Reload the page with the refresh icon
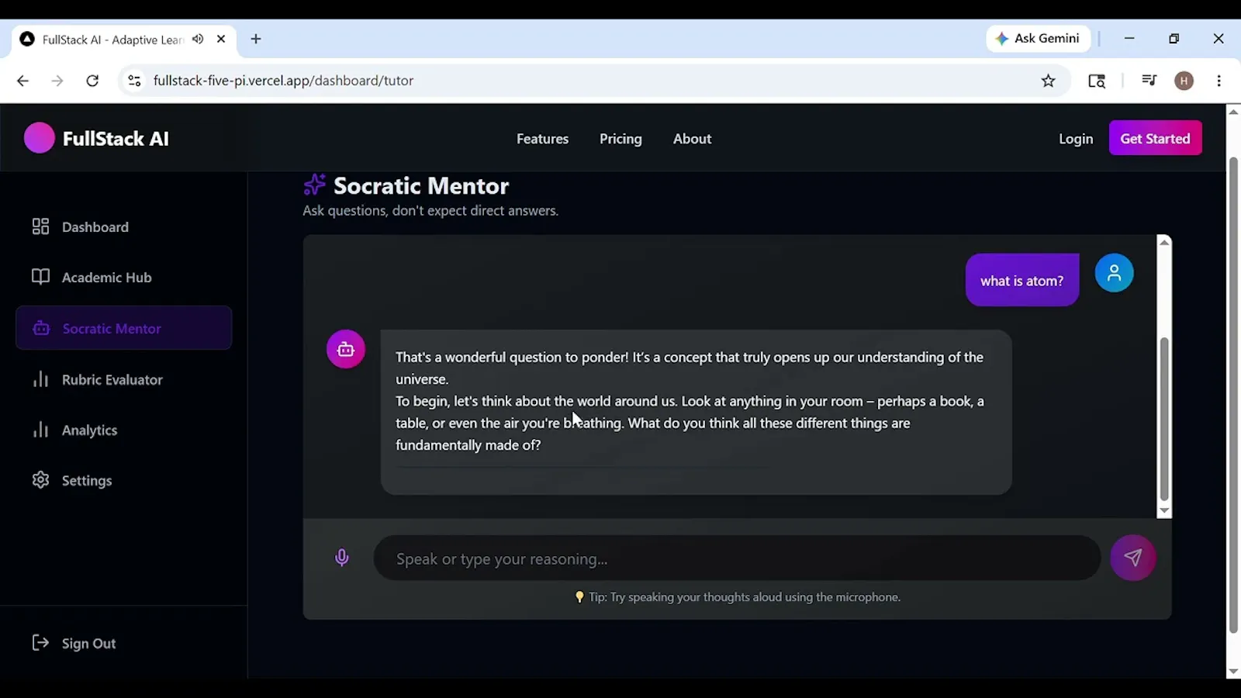The height and width of the screenshot is (698, 1241). pos(92,81)
